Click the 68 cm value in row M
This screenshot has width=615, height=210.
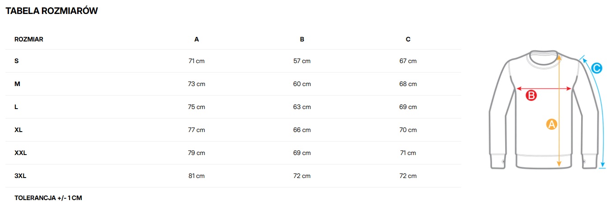408,84
